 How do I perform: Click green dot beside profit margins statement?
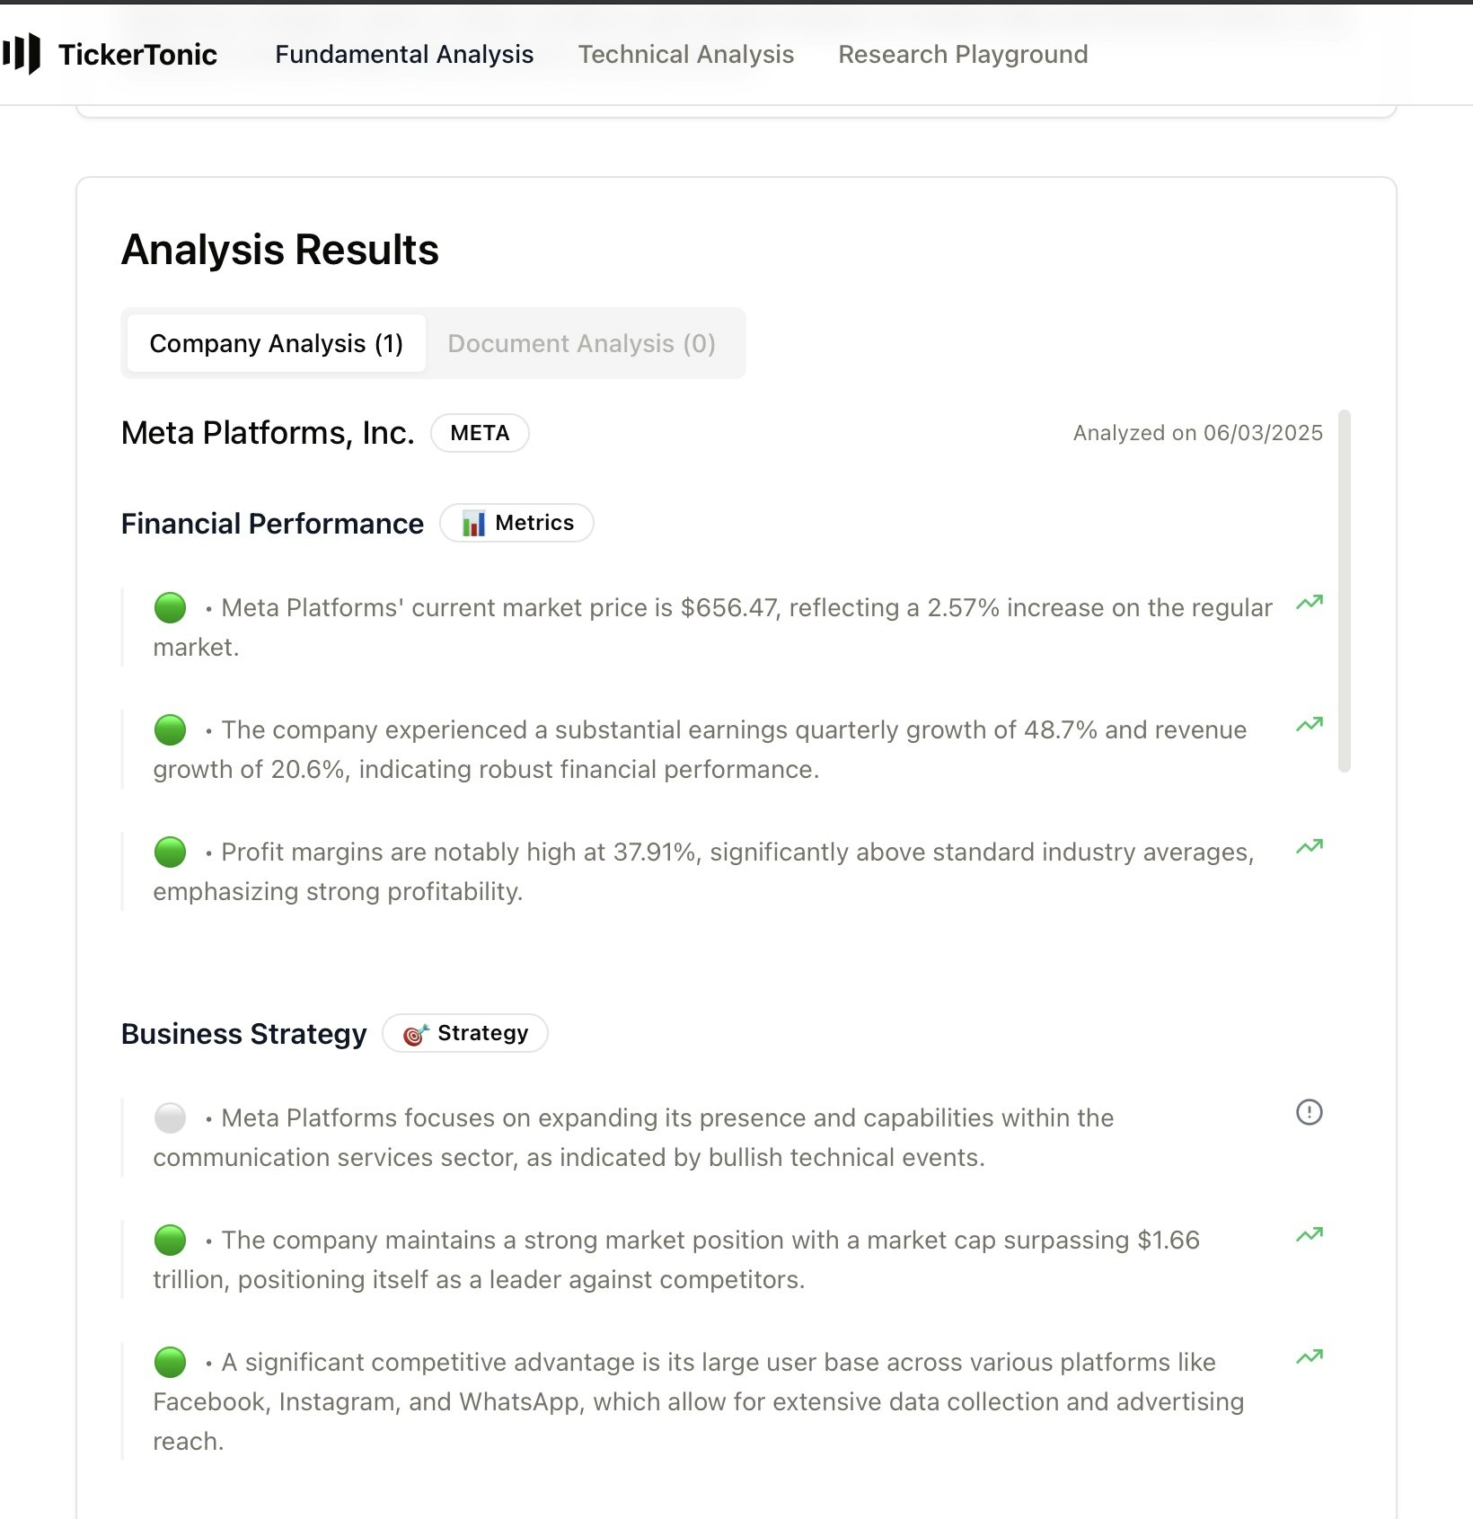[170, 852]
